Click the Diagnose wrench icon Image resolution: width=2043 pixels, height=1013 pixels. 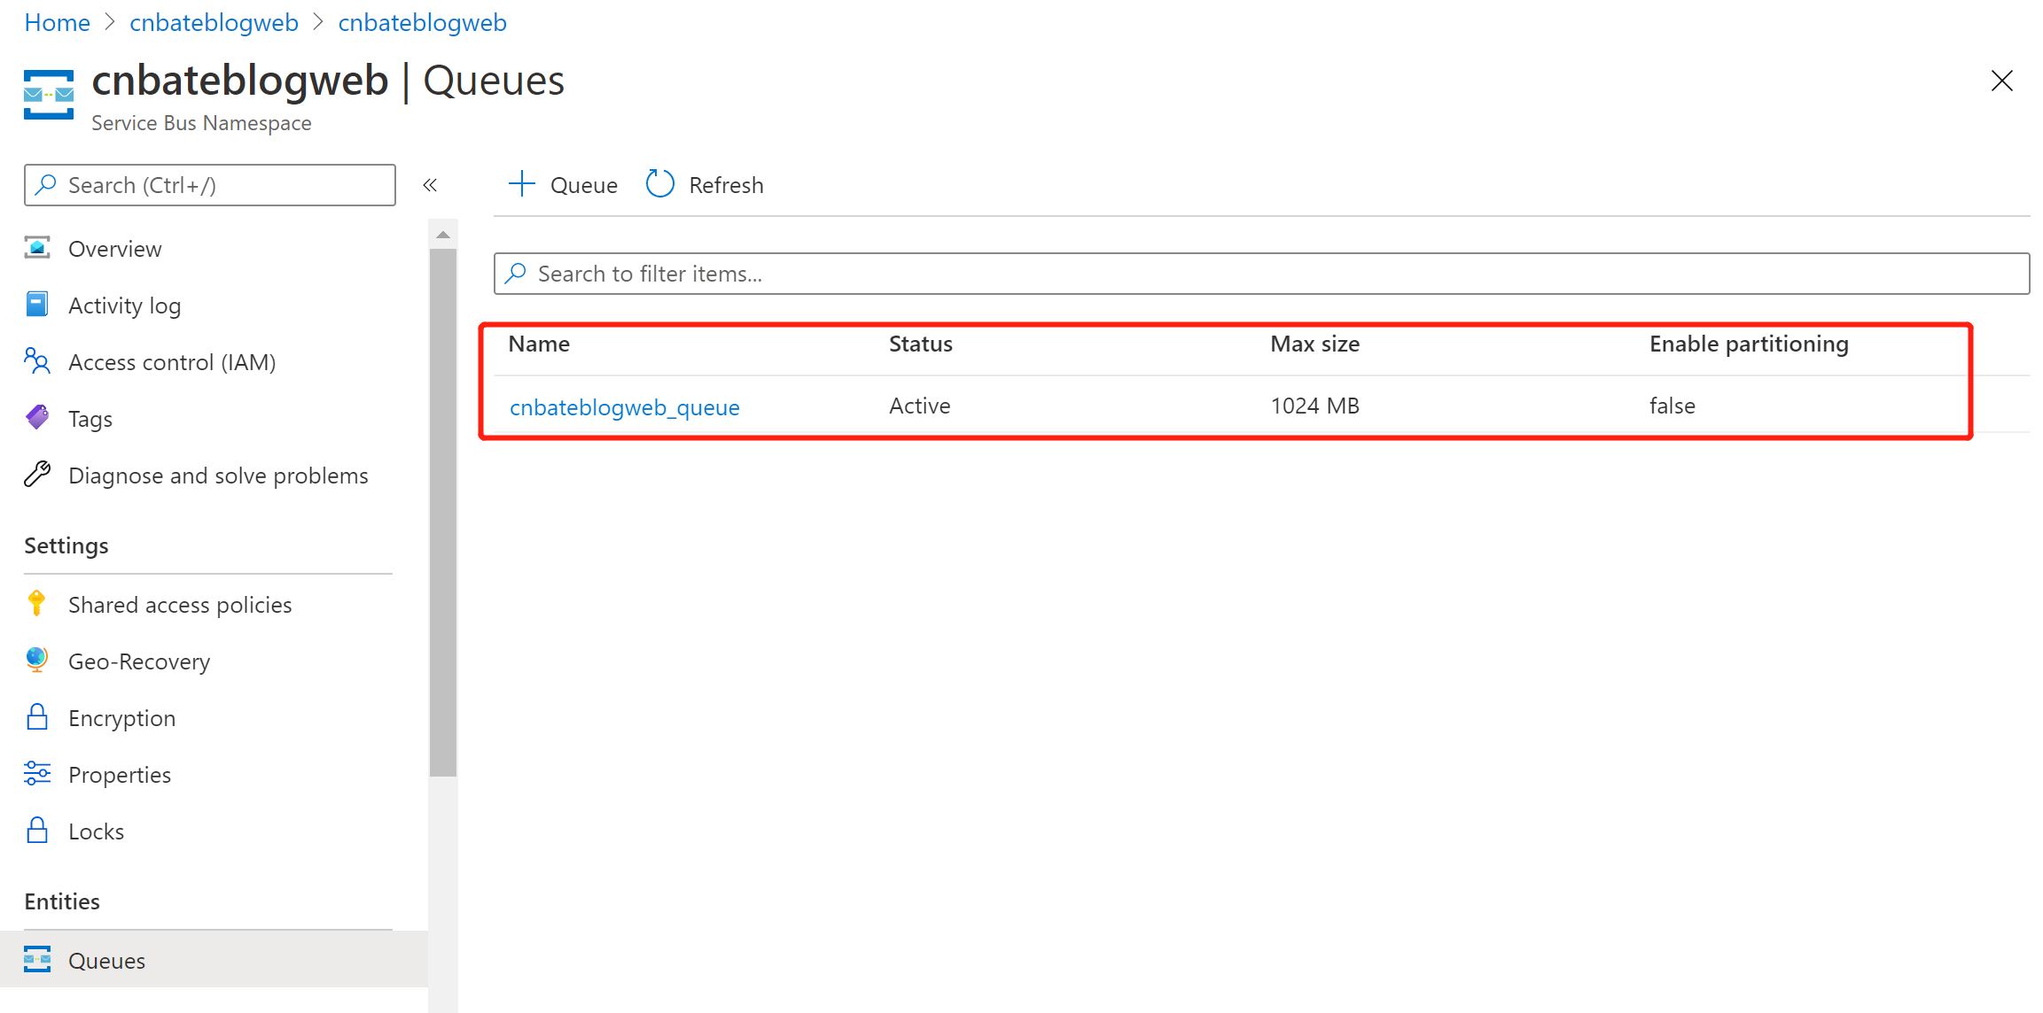click(37, 475)
